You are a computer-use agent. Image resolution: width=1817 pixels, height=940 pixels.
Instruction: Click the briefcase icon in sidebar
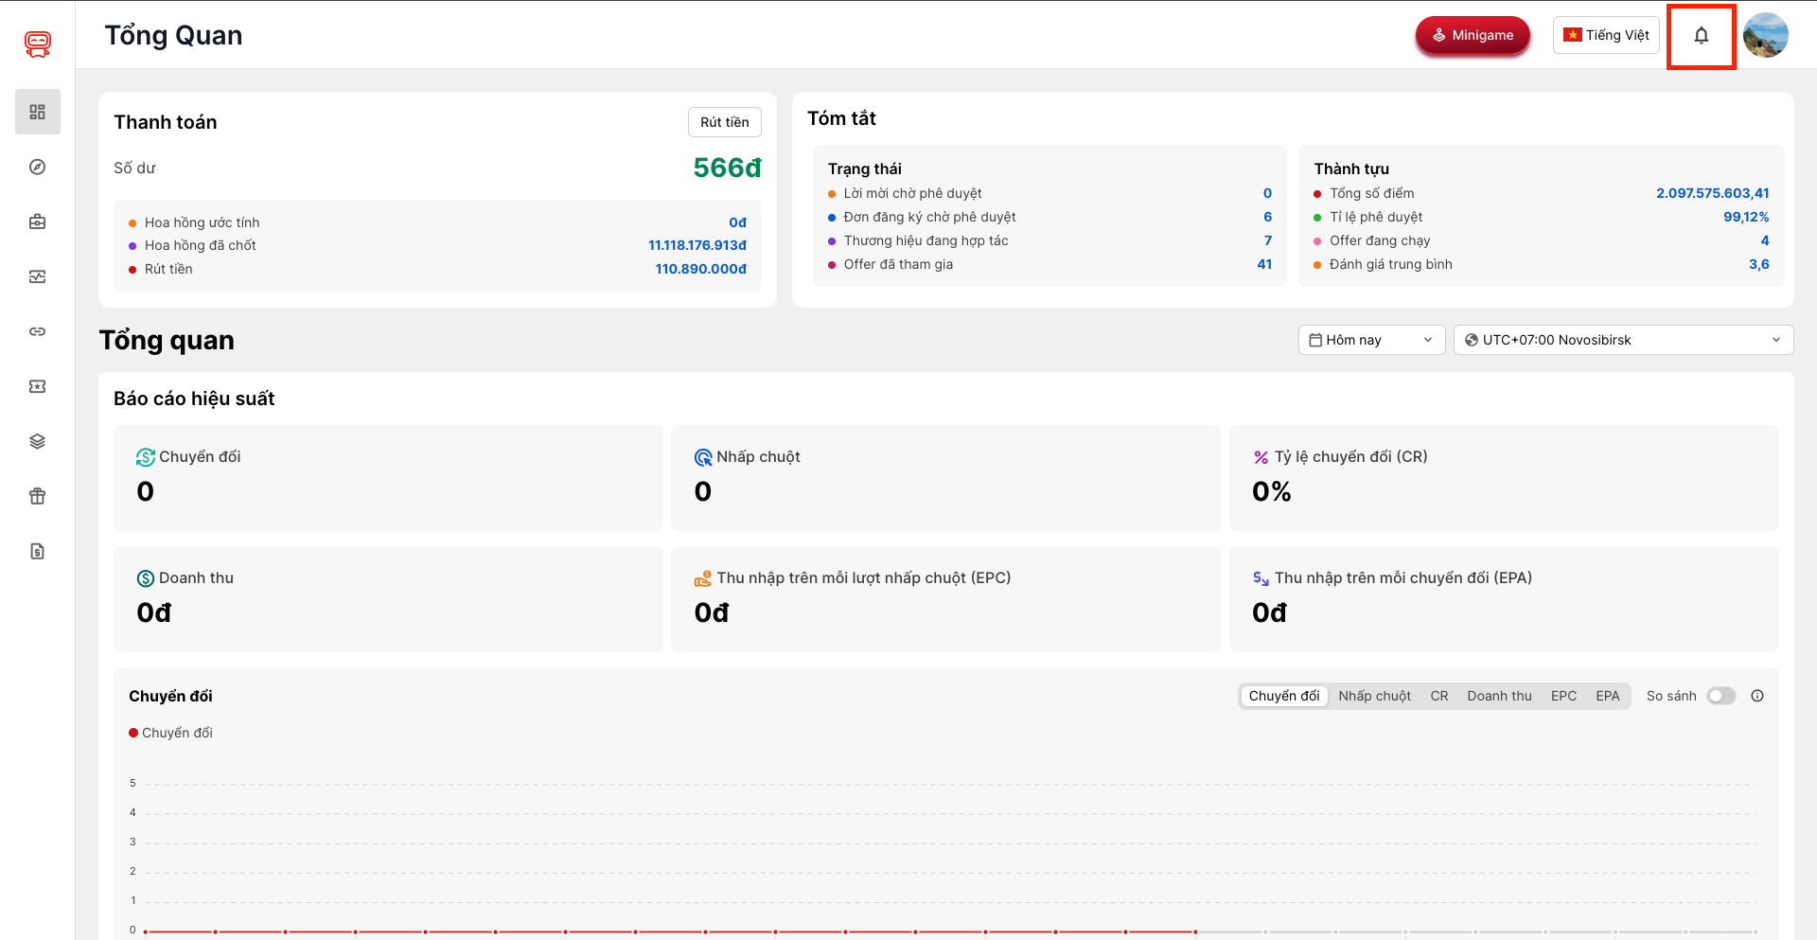tap(38, 222)
